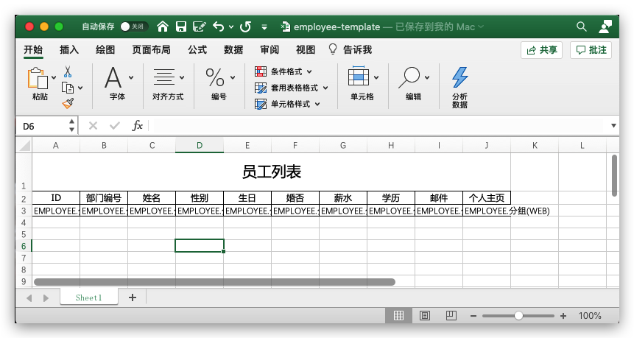Screen dimensions: 634x338
Task: Open the 审阅 tab
Action: click(x=270, y=50)
